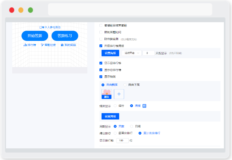This screenshot has width=232, height=160.
Task: Click the text 已有 0 人参与活动
Action: (50, 27)
